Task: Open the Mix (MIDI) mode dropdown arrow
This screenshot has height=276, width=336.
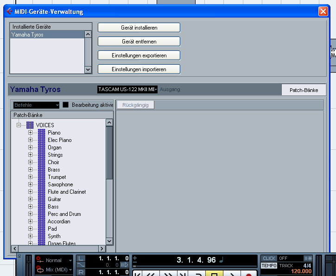Action: (70, 270)
